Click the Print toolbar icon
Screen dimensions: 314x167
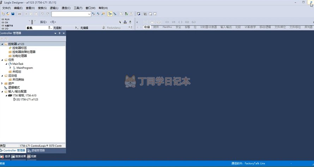pyautogui.click(x=19, y=14)
